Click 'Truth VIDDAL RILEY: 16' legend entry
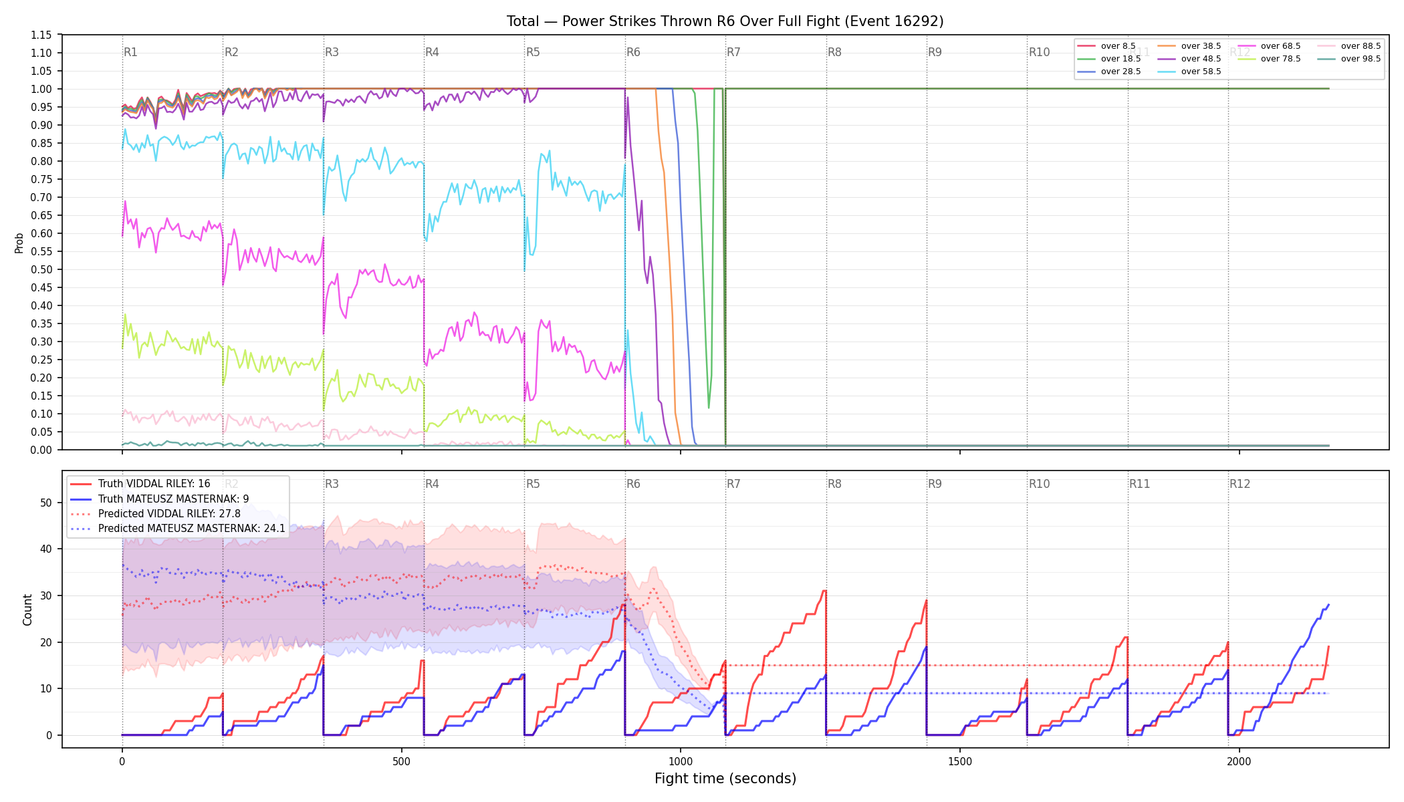The image size is (1404, 802). click(x=140, y=484)
